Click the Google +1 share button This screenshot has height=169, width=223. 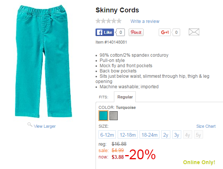(165, 32)
